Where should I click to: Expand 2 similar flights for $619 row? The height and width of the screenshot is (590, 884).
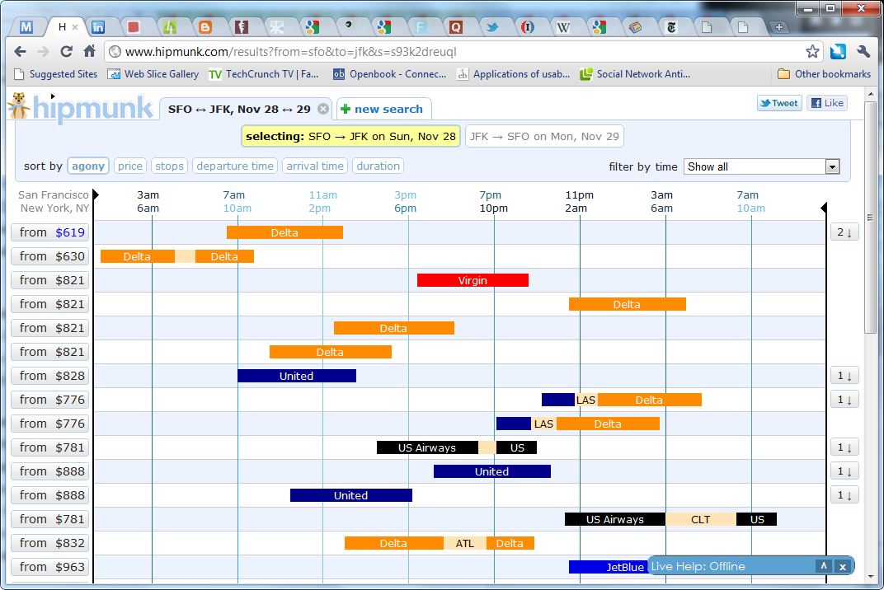[x=844, y=232]
